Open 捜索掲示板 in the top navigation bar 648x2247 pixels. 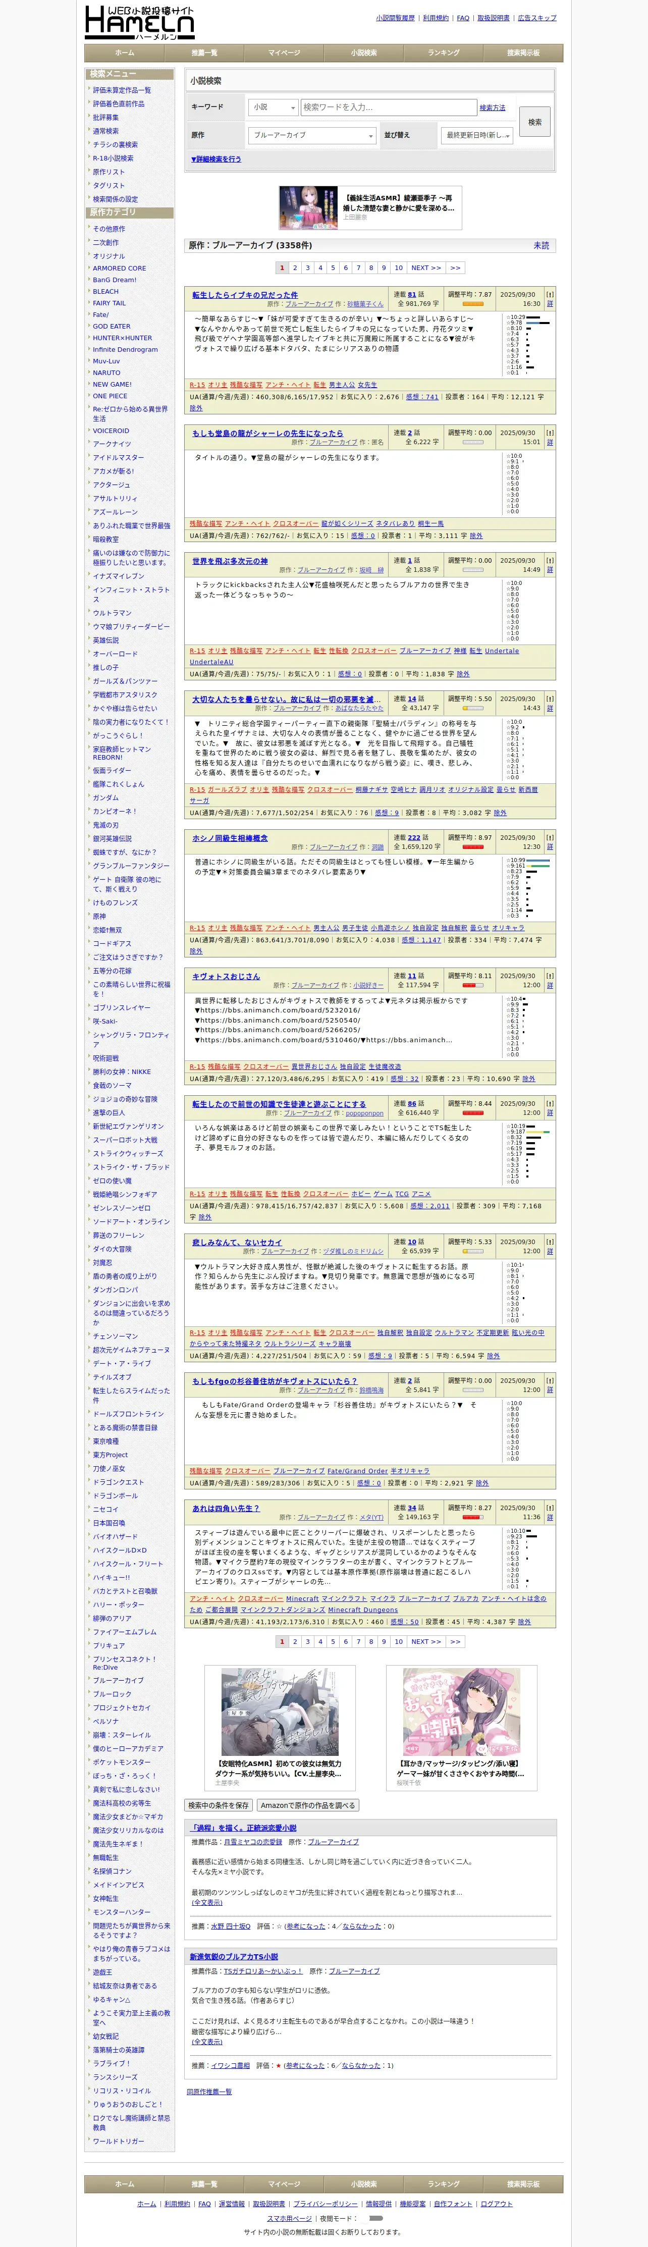pos(523,53)
